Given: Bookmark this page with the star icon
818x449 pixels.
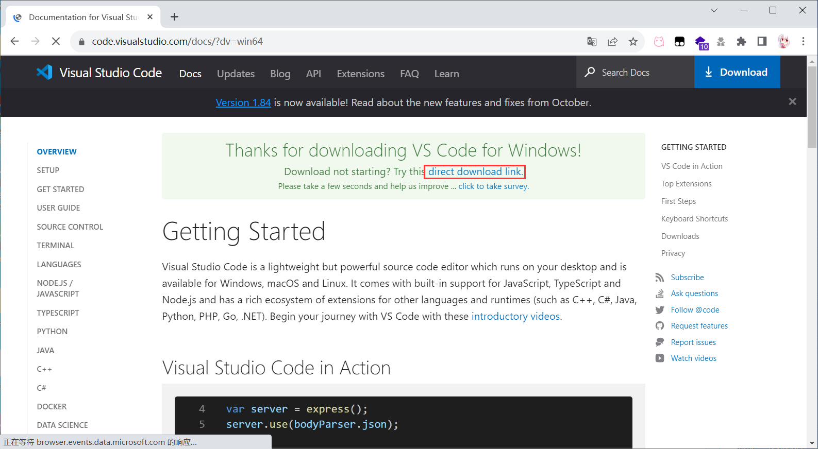Looking at the screenshot, I should (x=633, y=42).
